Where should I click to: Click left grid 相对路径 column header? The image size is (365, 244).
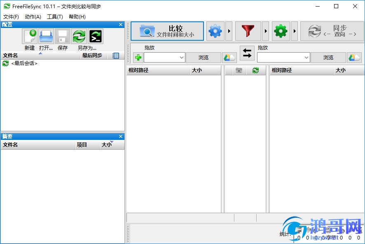[x=158, y=70]
